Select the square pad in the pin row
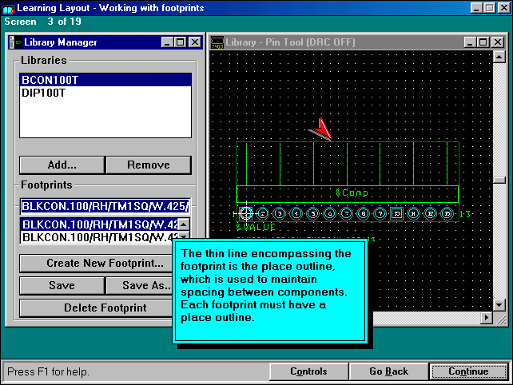This screenshot has width=513, height=385. [396, 213]
